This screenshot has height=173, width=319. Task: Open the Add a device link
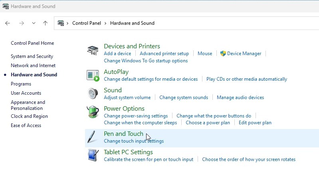pyautogui.click(x=117, y=54)
